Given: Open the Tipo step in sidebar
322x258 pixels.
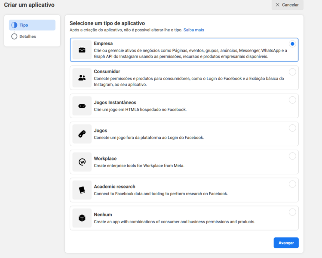Looking at the screenshot, I should (32, 25).
